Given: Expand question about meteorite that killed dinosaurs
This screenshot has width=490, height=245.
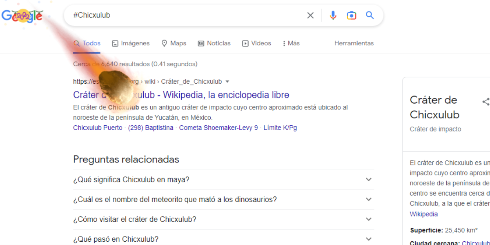Looking at the screenshot, I should pos(223,200).
